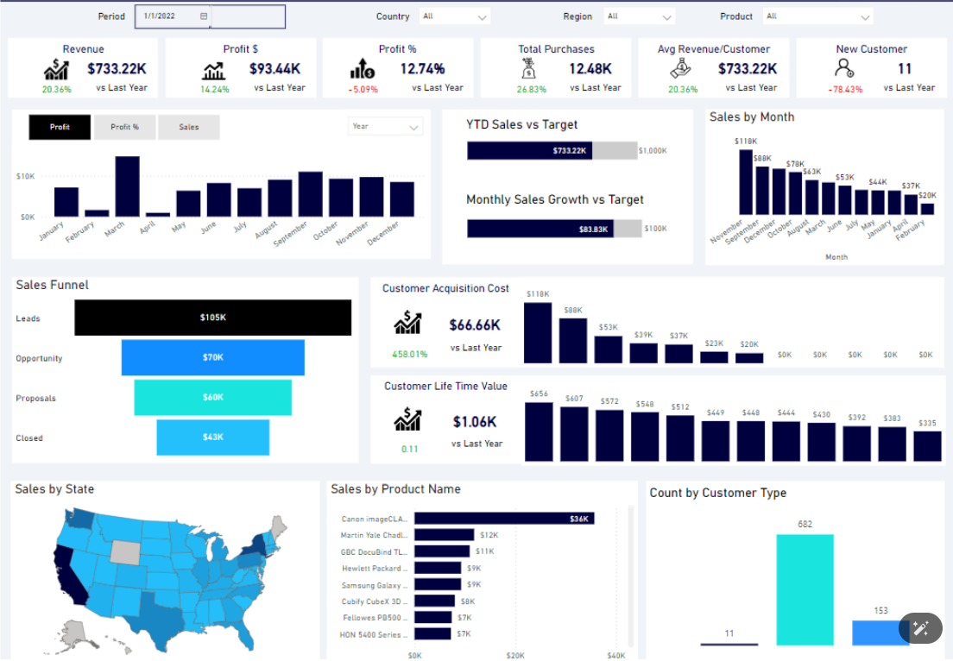Screen dimensions: 953x661
Task: Click the empty Period end date field
Action: (x=248, y=16)
